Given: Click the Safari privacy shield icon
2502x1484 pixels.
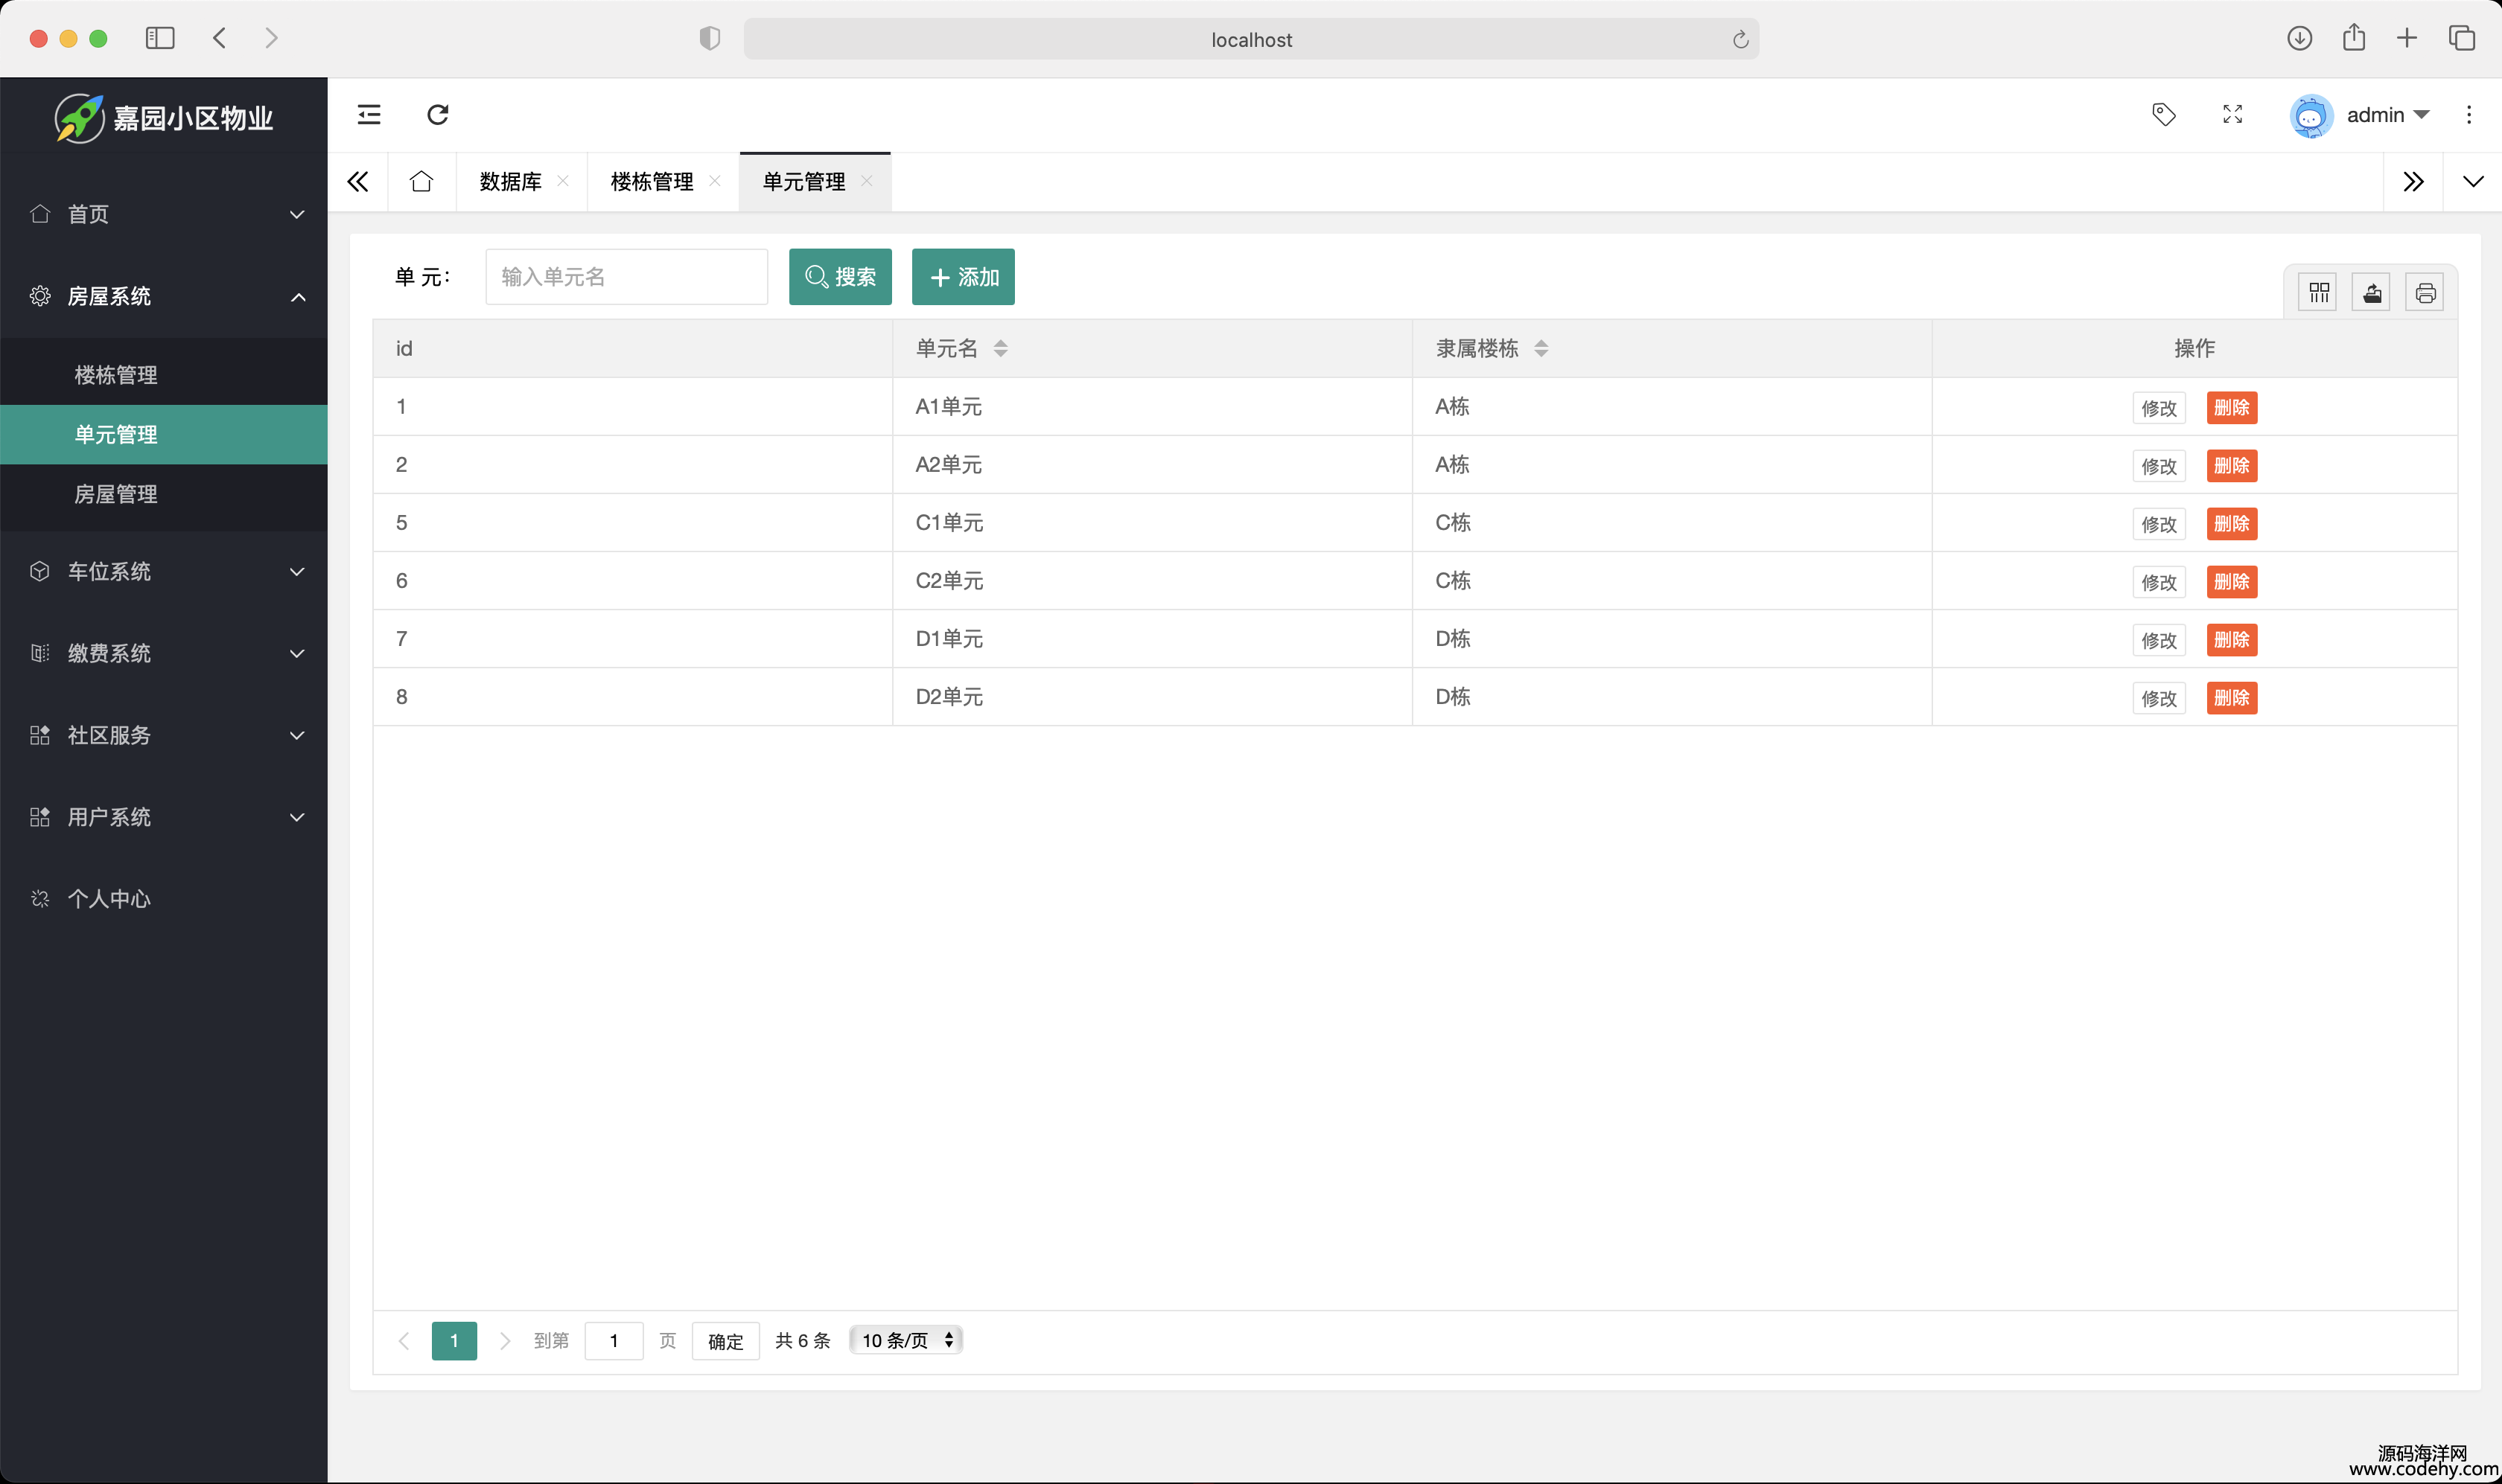Looking at the screenshot, I should click(710, 39).
